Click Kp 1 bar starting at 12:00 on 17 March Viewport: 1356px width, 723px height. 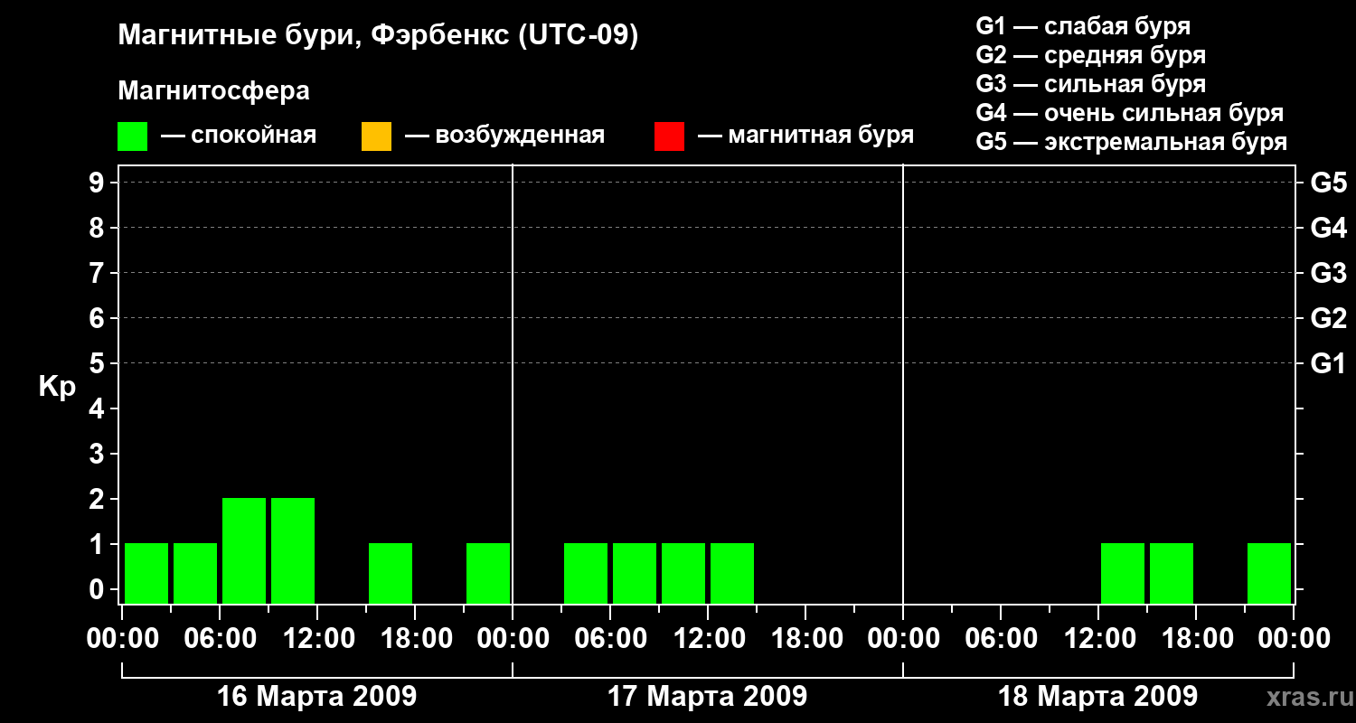732,573
